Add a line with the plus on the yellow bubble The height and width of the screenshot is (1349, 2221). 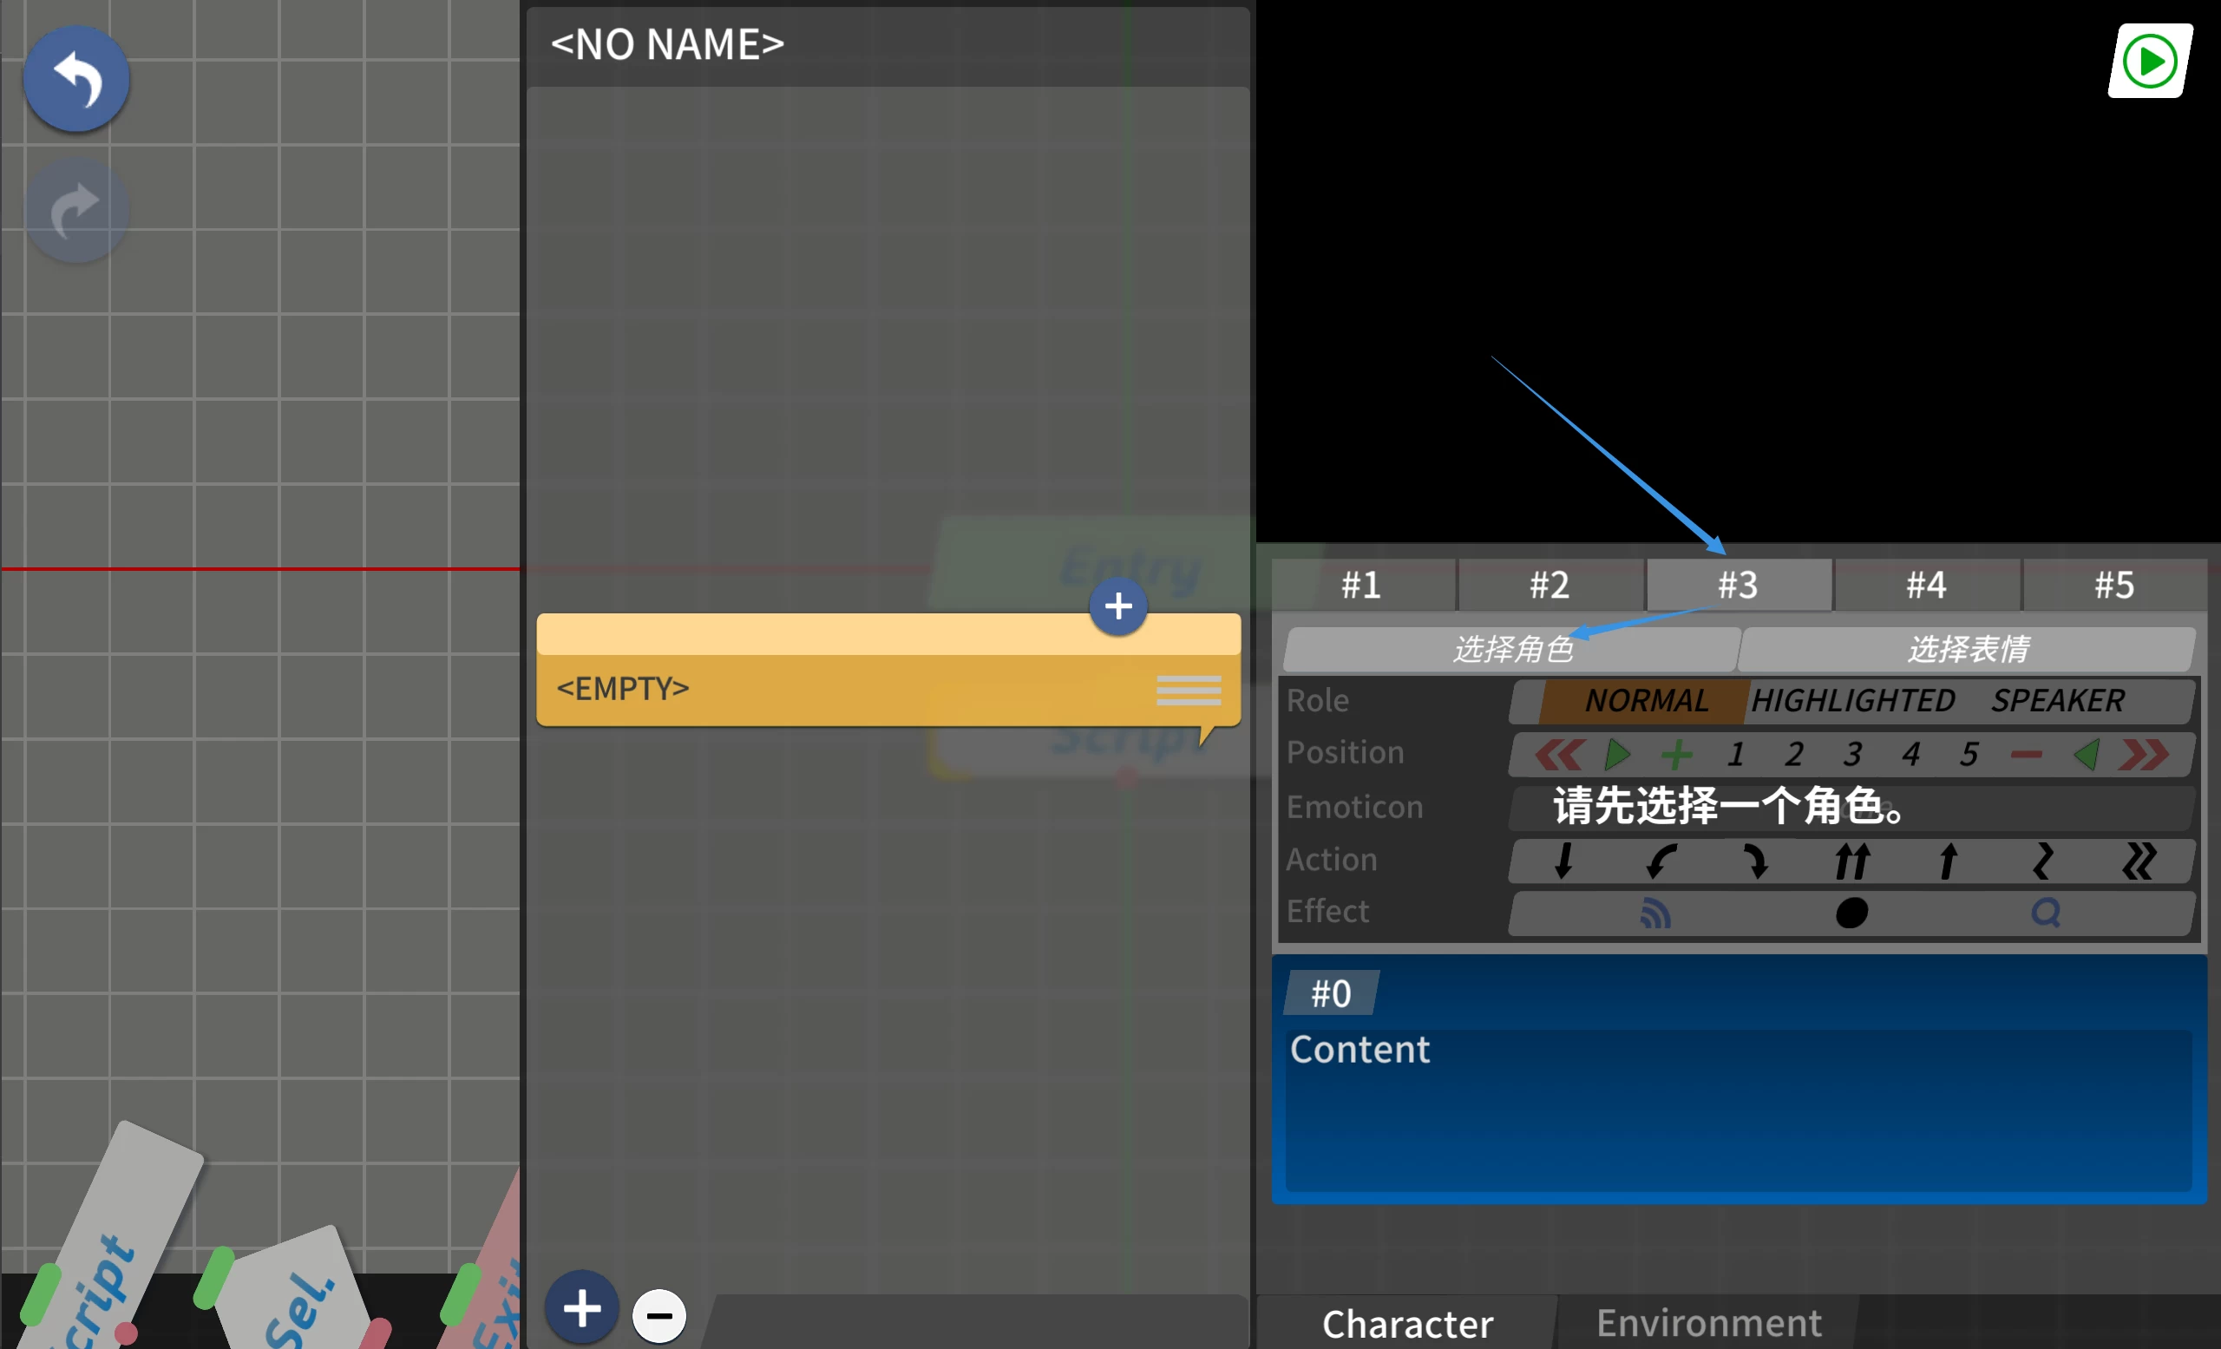coord(1117,606)
